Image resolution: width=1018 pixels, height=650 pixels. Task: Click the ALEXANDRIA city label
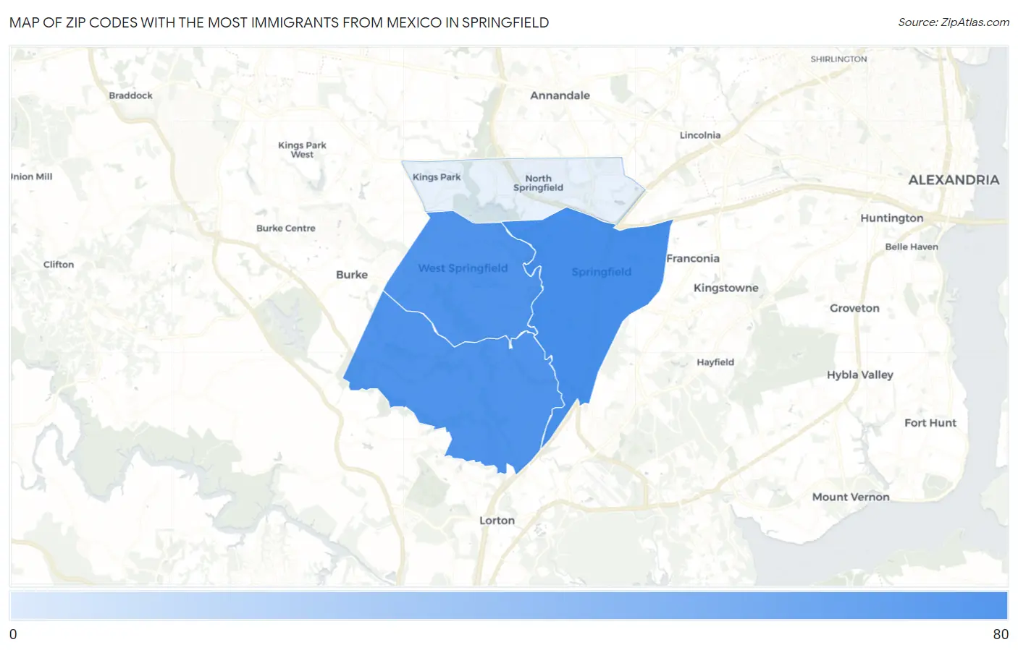point(954,180)
